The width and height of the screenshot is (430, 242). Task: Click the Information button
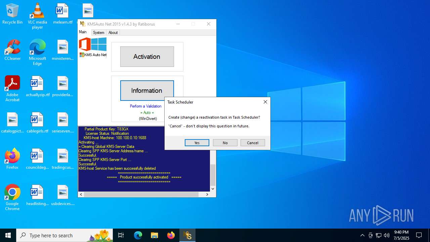click(147, 90)
